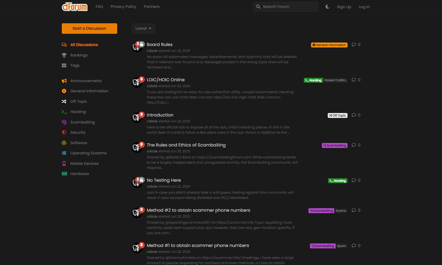The width and height of the screenshot is (442, 265).
Task: Select the FAQ menu item
Action: pos(99,6)
